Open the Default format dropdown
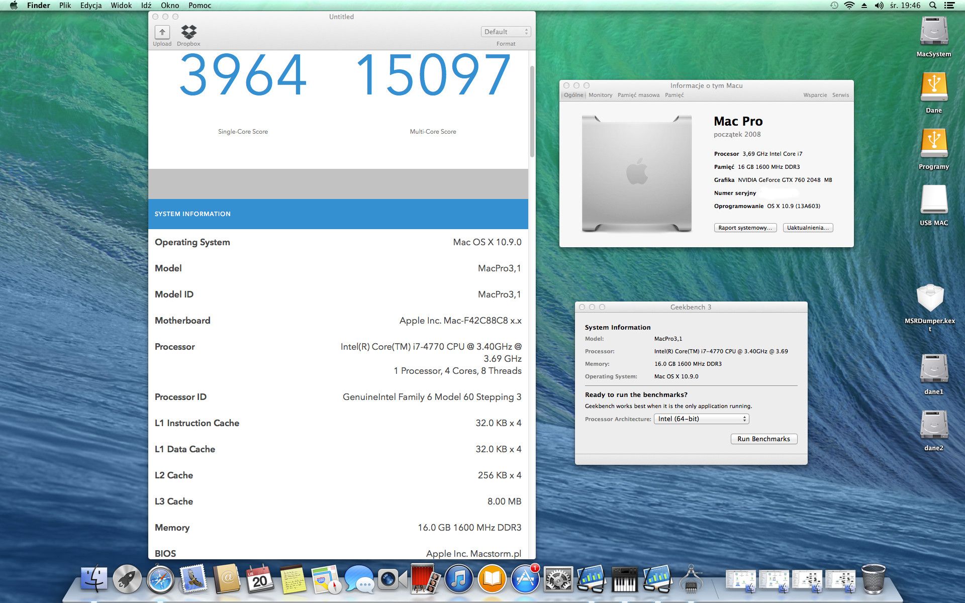Viewport: 965px width, 603px height. click(506, 32)
